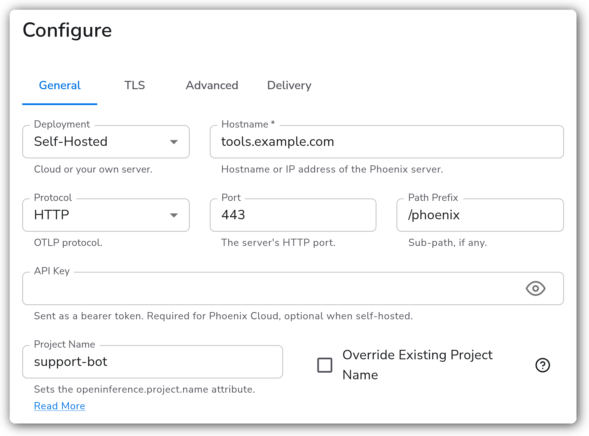Open the Deployment dropdown
The height and width of the screenshot is (436, 589).
pyautogui.click(x=106, y=142)
